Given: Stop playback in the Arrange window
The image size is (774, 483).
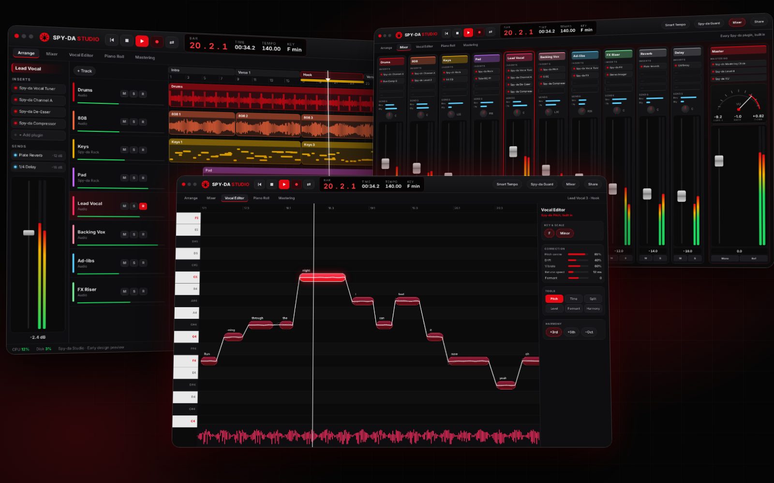Looking at the screenshot, I should point(127,41).
